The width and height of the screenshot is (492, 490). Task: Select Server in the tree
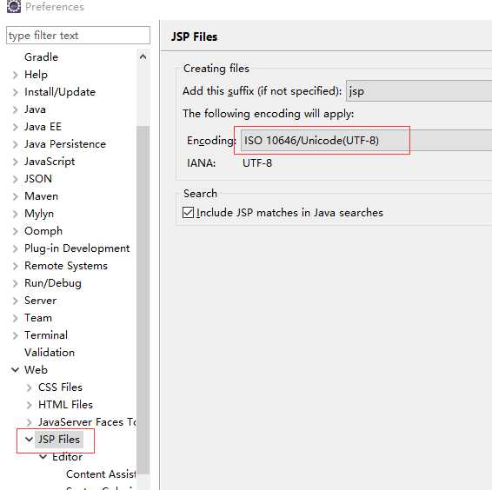pos(41,301)
